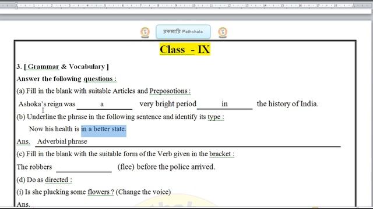Place cursor in '3. [ Grammar & Vocabulary ]' heading
The image size is (373, 209).
tap(62, 67)
